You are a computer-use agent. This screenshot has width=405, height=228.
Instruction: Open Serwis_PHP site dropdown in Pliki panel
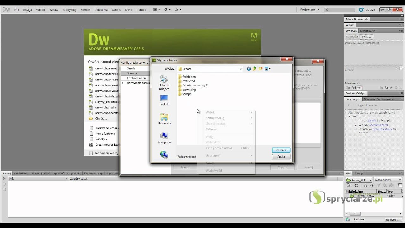click(x=359, y=180)
